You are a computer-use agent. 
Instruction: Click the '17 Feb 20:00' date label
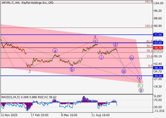(x=40, y=115)
